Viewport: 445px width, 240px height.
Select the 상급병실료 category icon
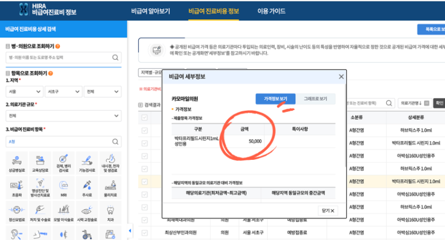coord(17,163)
